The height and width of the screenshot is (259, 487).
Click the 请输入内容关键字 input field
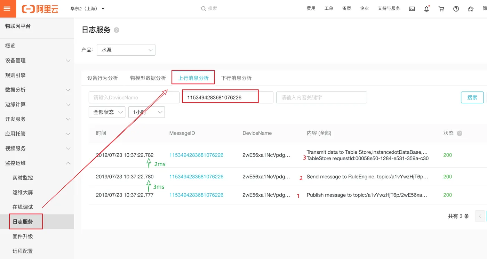(x=322, y=97)
